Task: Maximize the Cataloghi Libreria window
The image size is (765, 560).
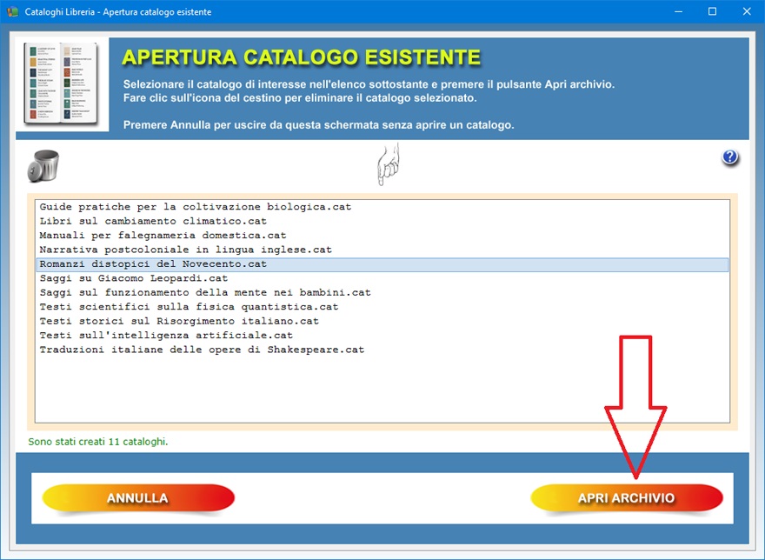Action: (712, 12)
